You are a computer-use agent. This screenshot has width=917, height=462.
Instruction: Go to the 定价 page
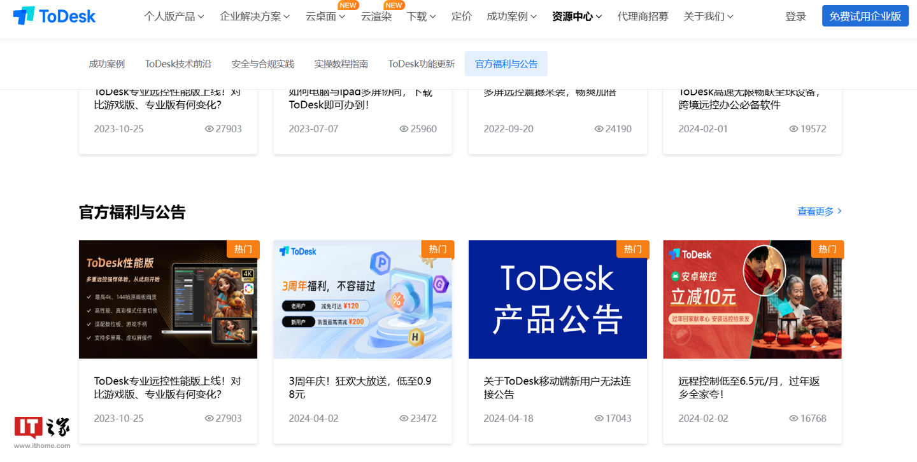click(462, 17)
